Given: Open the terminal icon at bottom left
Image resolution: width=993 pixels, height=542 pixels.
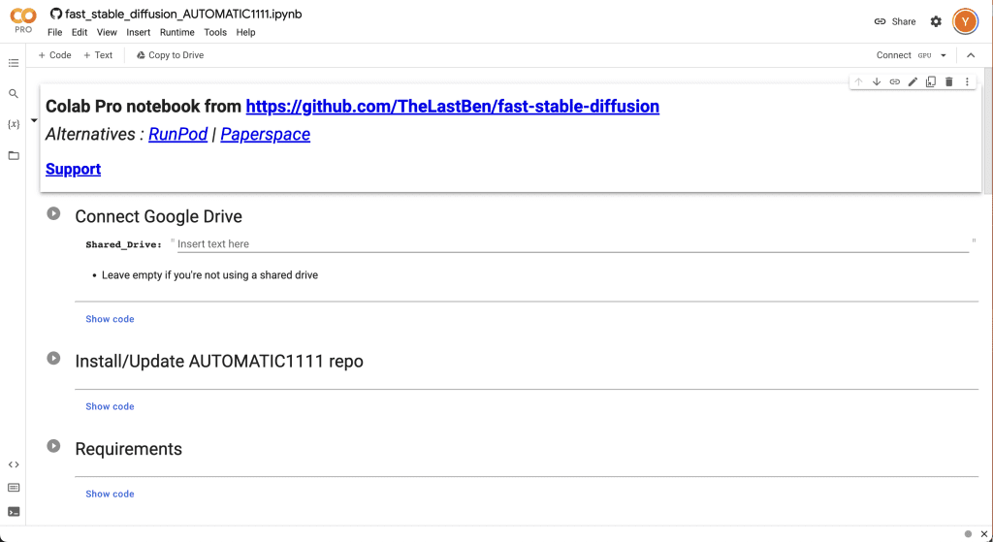Looking at the screenshot, I should click(x=14, y=511).
